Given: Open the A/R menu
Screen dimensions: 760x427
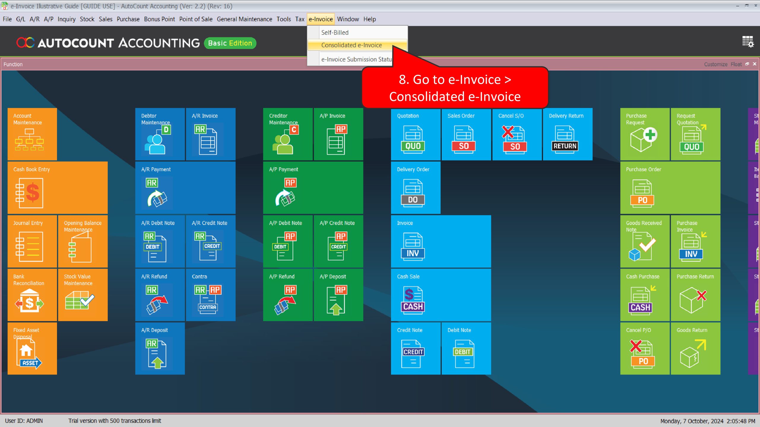Looking at the screenshot, I should click(34, 19).
